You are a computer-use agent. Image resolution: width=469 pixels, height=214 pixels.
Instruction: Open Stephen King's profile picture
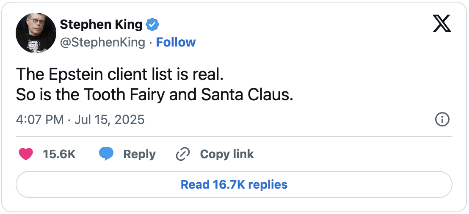pyautogui.click(x=36, y=33)
